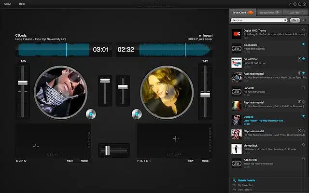Go to previous results page arrow
The height and width of the screenshot is (193, 309).
coord(304,20)
